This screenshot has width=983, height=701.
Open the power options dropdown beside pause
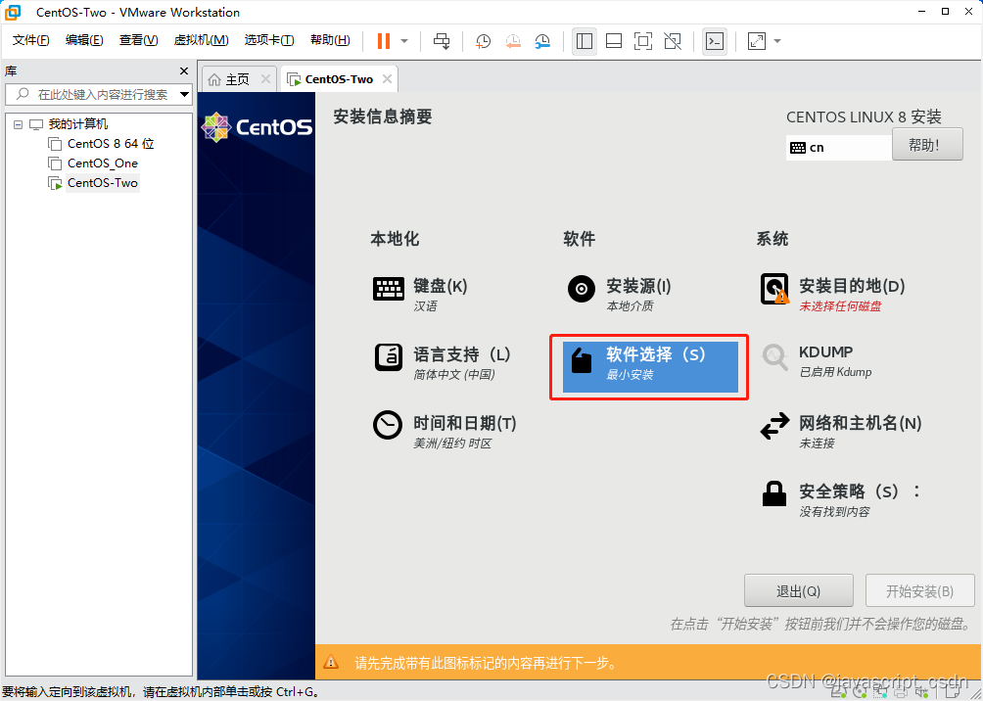tap(404, 41)
